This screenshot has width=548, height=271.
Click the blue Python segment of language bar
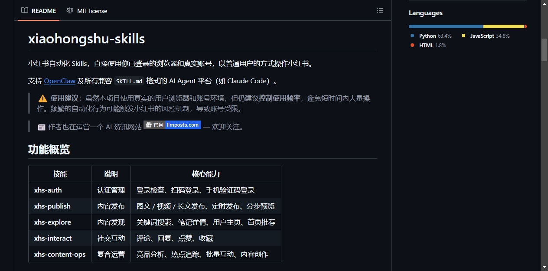coord(446,26)
